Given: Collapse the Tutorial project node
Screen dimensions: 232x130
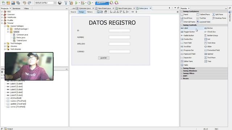Looking at the screenshot, I should (x=2, y=23).
